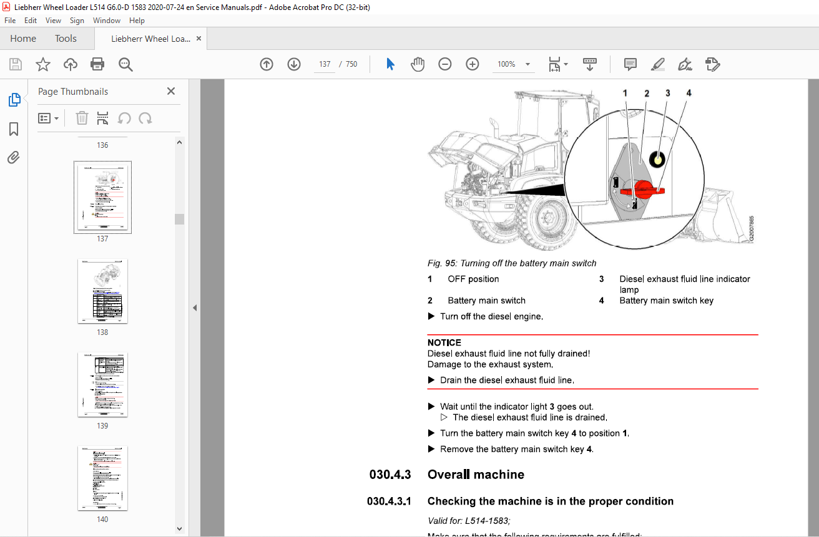Open the Sign menu
Image resolution: width=819 pixels, height=537 pixels.
pyautogui.click(x=77, y=21)
